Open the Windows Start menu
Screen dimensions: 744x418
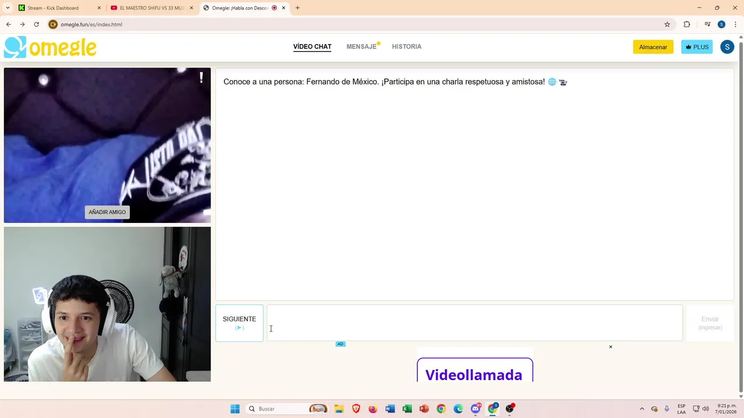point(235,409)
